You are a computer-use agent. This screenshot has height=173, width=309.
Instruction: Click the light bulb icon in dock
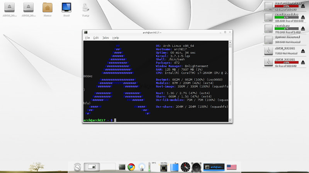[142, 167]
